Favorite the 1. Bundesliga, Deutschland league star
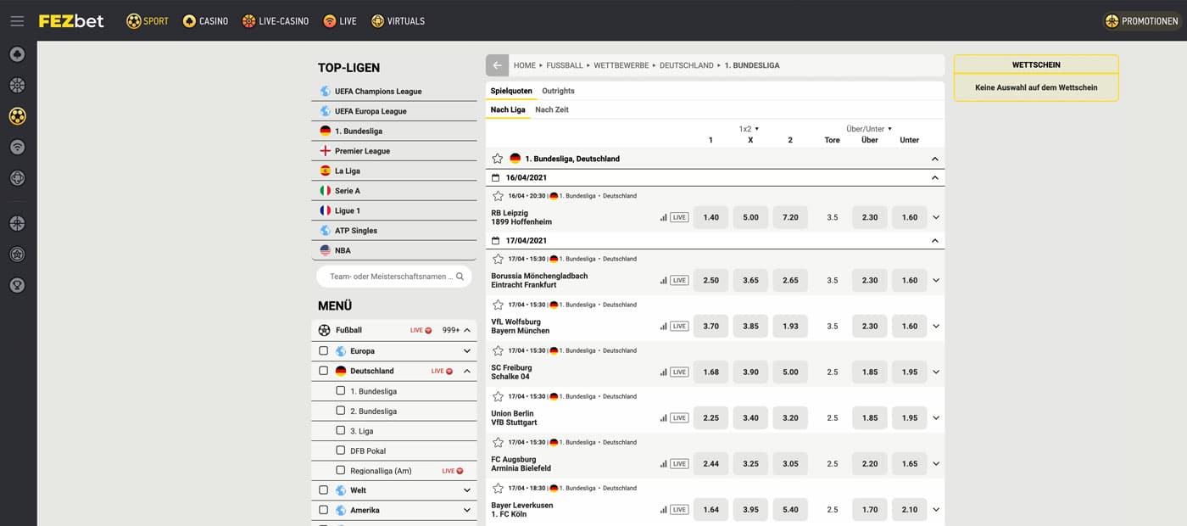 pyautogui.click(x=498, y=159)
